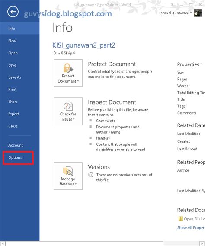Open the Share page
The image size is (205, 246).
[19, 102]
